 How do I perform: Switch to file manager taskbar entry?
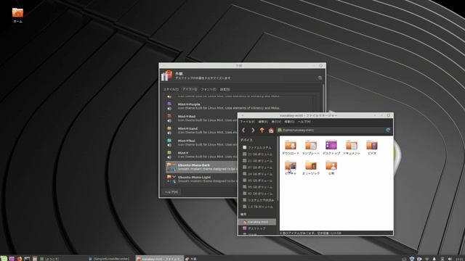click(160, 259)
